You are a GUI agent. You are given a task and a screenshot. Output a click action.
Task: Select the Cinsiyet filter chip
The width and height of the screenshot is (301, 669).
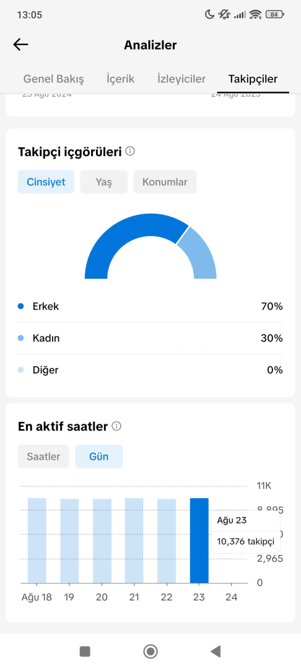(x=46, y=181)
